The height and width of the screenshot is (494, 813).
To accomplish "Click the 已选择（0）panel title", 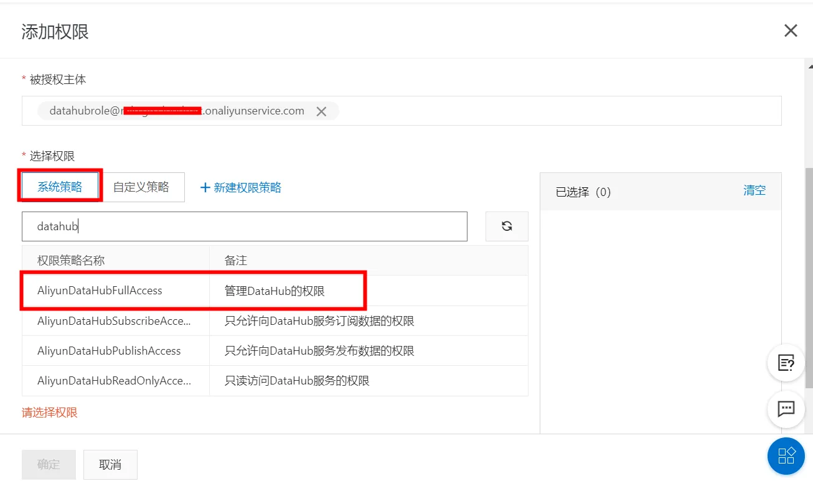I will click(583, 192).
